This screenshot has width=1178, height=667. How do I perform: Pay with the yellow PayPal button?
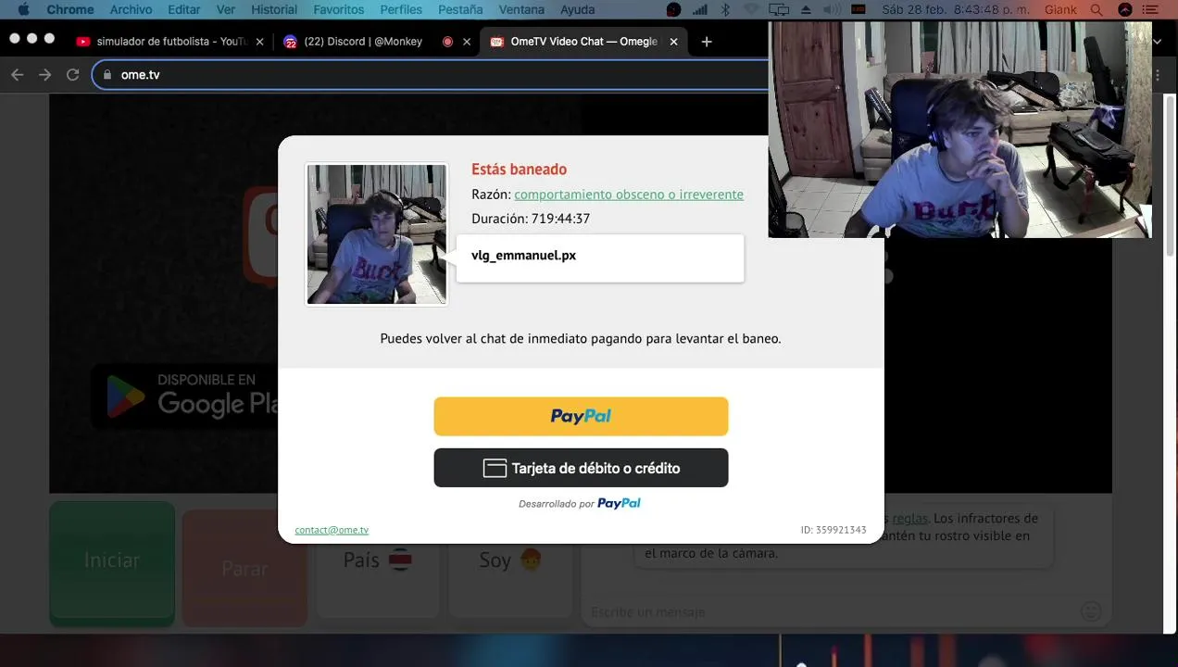click(x=581, y=416)
